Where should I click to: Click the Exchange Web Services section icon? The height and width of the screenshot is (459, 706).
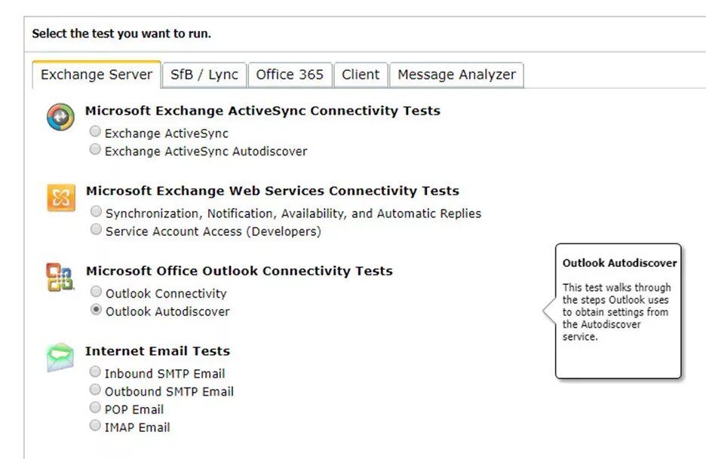point(60,198)
